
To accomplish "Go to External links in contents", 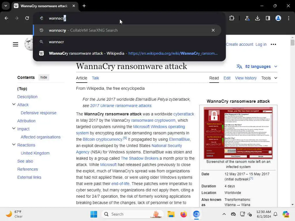I will coord(29,177).
